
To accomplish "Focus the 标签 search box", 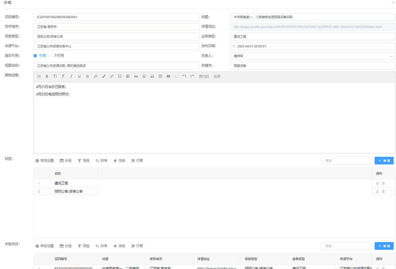I will point(346,161).
